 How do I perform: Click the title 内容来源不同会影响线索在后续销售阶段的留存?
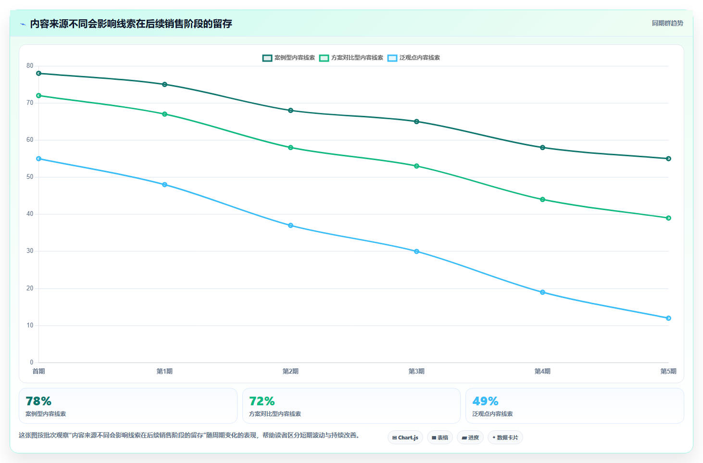tap(131, 24)
